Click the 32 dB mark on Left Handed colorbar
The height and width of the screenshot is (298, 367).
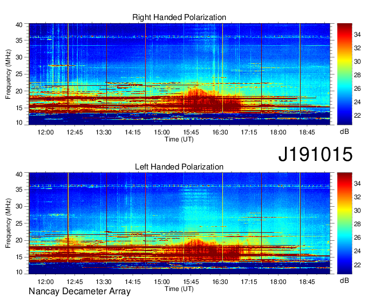pyautogui.click(x=357, y=198)
